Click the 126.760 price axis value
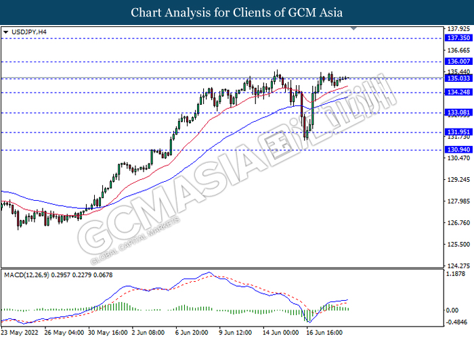Screen dimensions: 474x338 458,222
